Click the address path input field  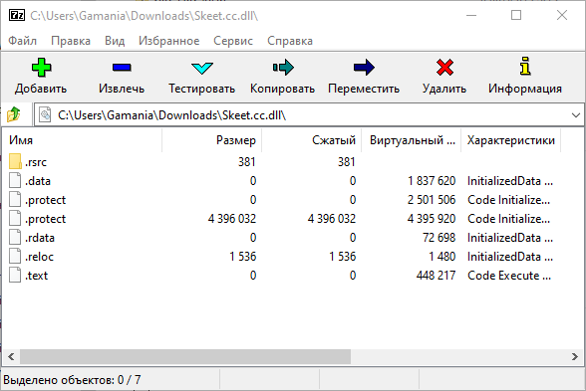[x=309, y=115]
